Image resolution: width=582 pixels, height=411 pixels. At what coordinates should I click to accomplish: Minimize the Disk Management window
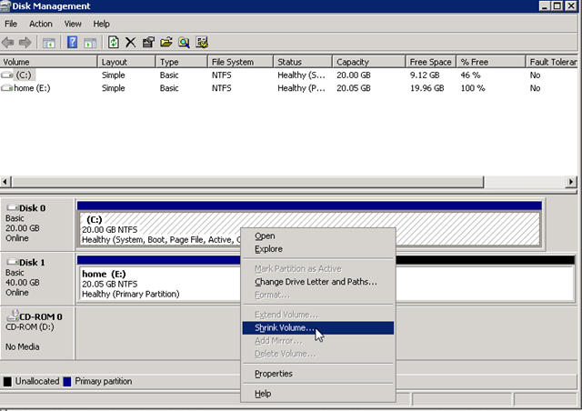click(x=545, y=6)
